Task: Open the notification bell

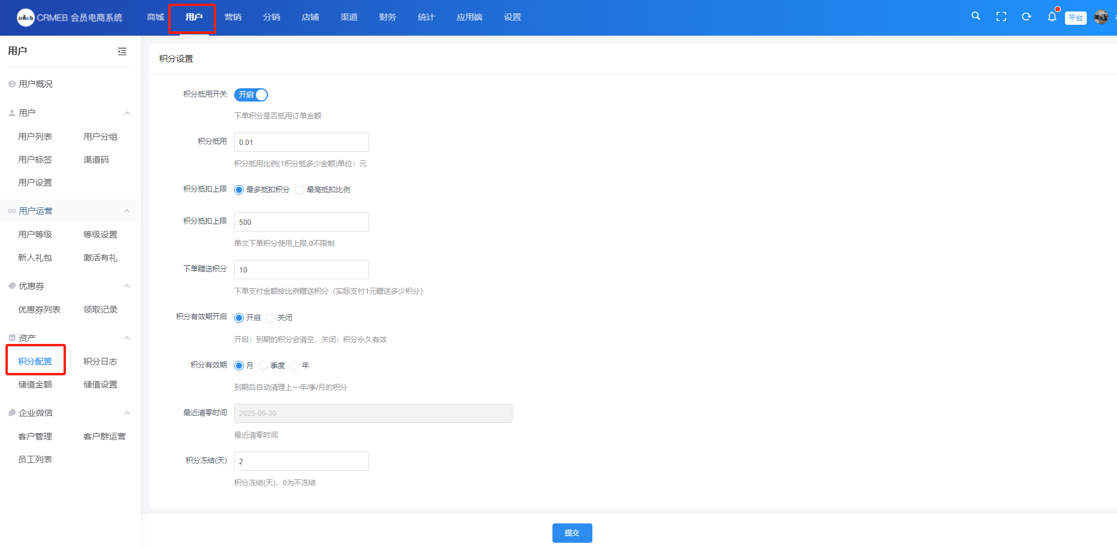Action: [x=1052, y=17]
